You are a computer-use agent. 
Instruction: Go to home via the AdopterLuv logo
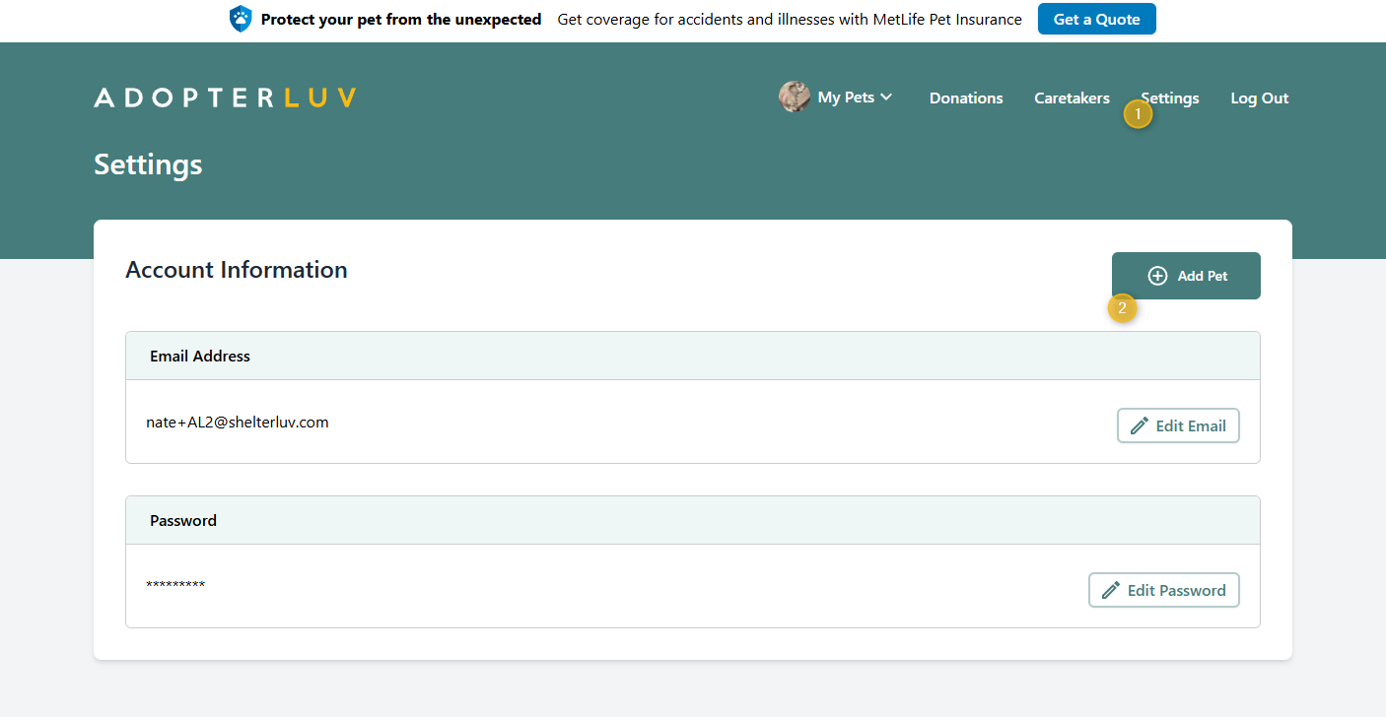(x=225, y=98)
